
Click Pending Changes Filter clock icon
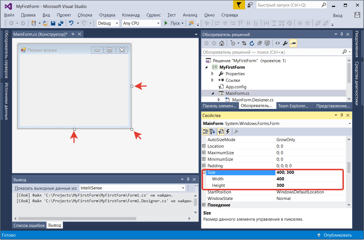pos(233,43)
